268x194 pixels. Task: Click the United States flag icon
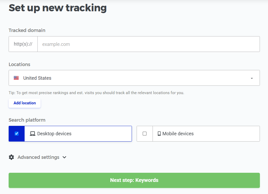click(16, 78)
